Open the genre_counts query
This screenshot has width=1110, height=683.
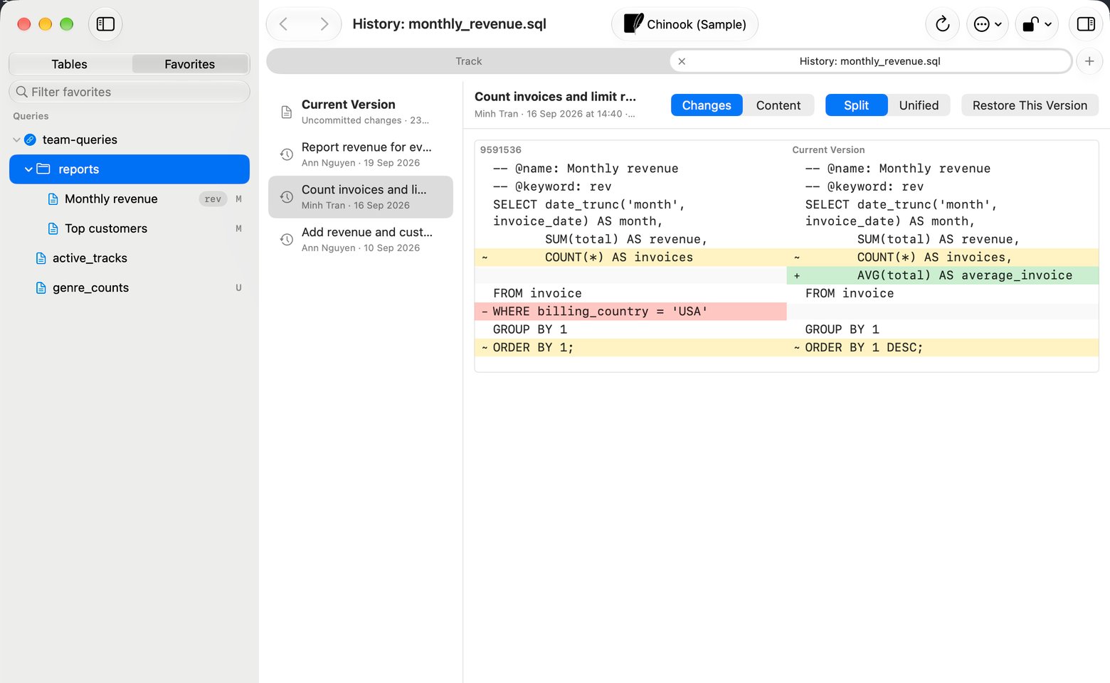(x=90, y=288)
